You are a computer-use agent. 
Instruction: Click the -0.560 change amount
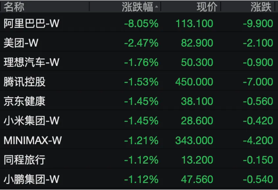pyautogui.click(x=258, y=101)
